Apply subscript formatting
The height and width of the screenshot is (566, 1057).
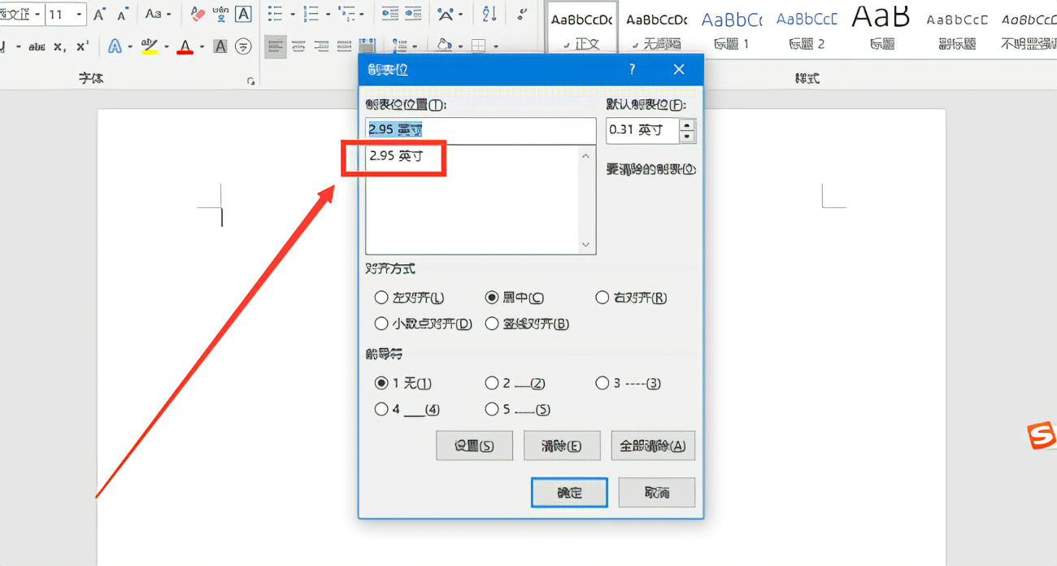point(59,46)
